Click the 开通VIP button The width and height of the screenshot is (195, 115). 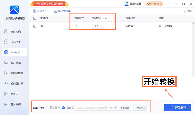point(154,4)
